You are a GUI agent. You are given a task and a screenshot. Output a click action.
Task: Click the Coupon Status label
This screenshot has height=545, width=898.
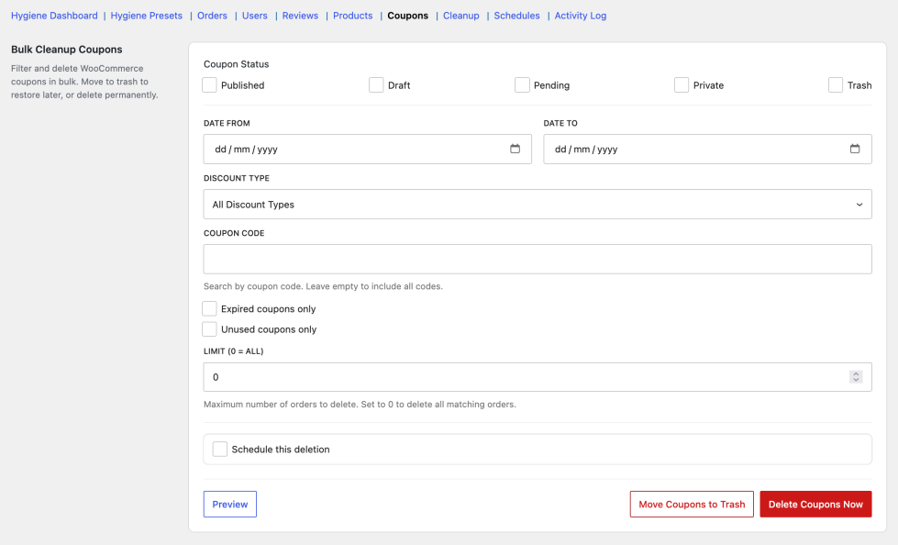click(236, 64)
